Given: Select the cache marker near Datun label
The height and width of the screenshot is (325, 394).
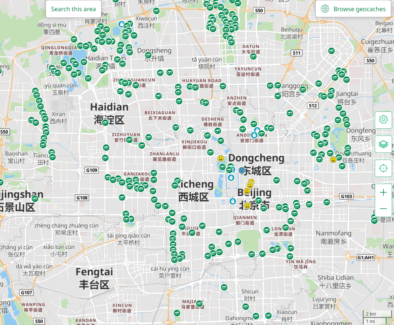Looking at the screenshot, I should tap(253, 56).
